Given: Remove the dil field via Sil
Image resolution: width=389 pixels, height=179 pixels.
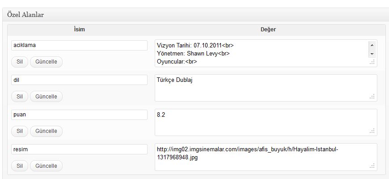Looking at the screenshot, I should click(x=20, y=96).
